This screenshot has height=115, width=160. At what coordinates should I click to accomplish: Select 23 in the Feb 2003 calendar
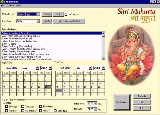59,90
